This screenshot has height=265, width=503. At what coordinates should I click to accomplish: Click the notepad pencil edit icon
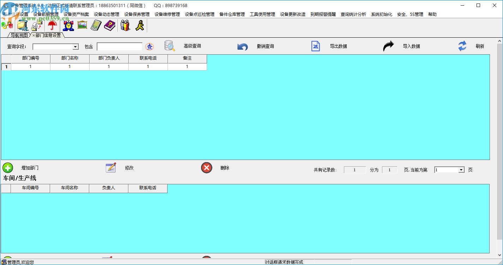click(x=111, y=168)
